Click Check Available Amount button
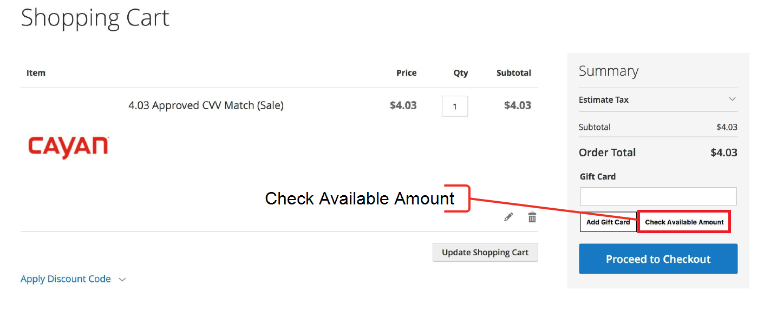This screenshot has height=318, width=777. [x=684, y=222]
